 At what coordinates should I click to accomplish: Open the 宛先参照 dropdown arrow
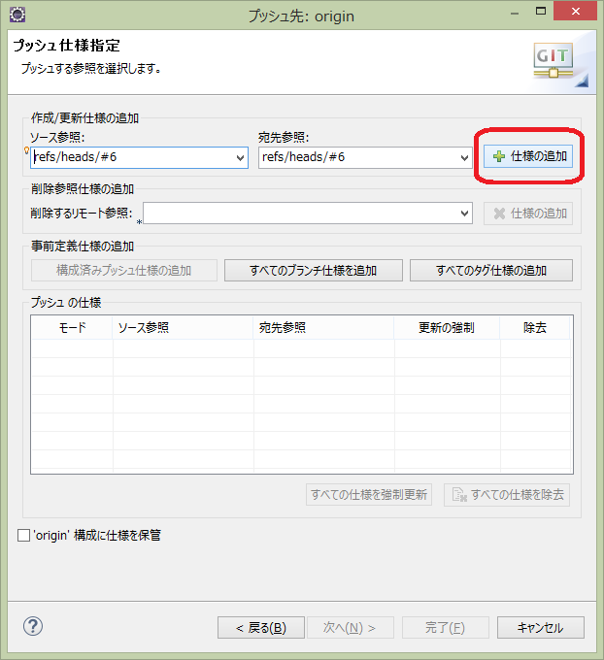[x=464, y=158]
